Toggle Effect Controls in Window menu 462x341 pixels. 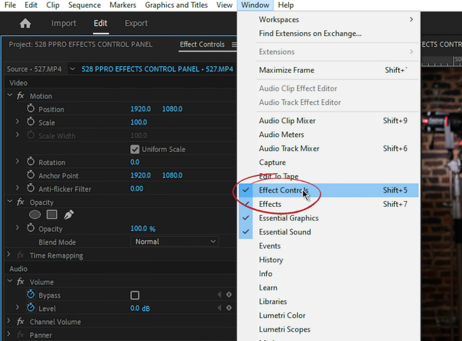(283, 190)
